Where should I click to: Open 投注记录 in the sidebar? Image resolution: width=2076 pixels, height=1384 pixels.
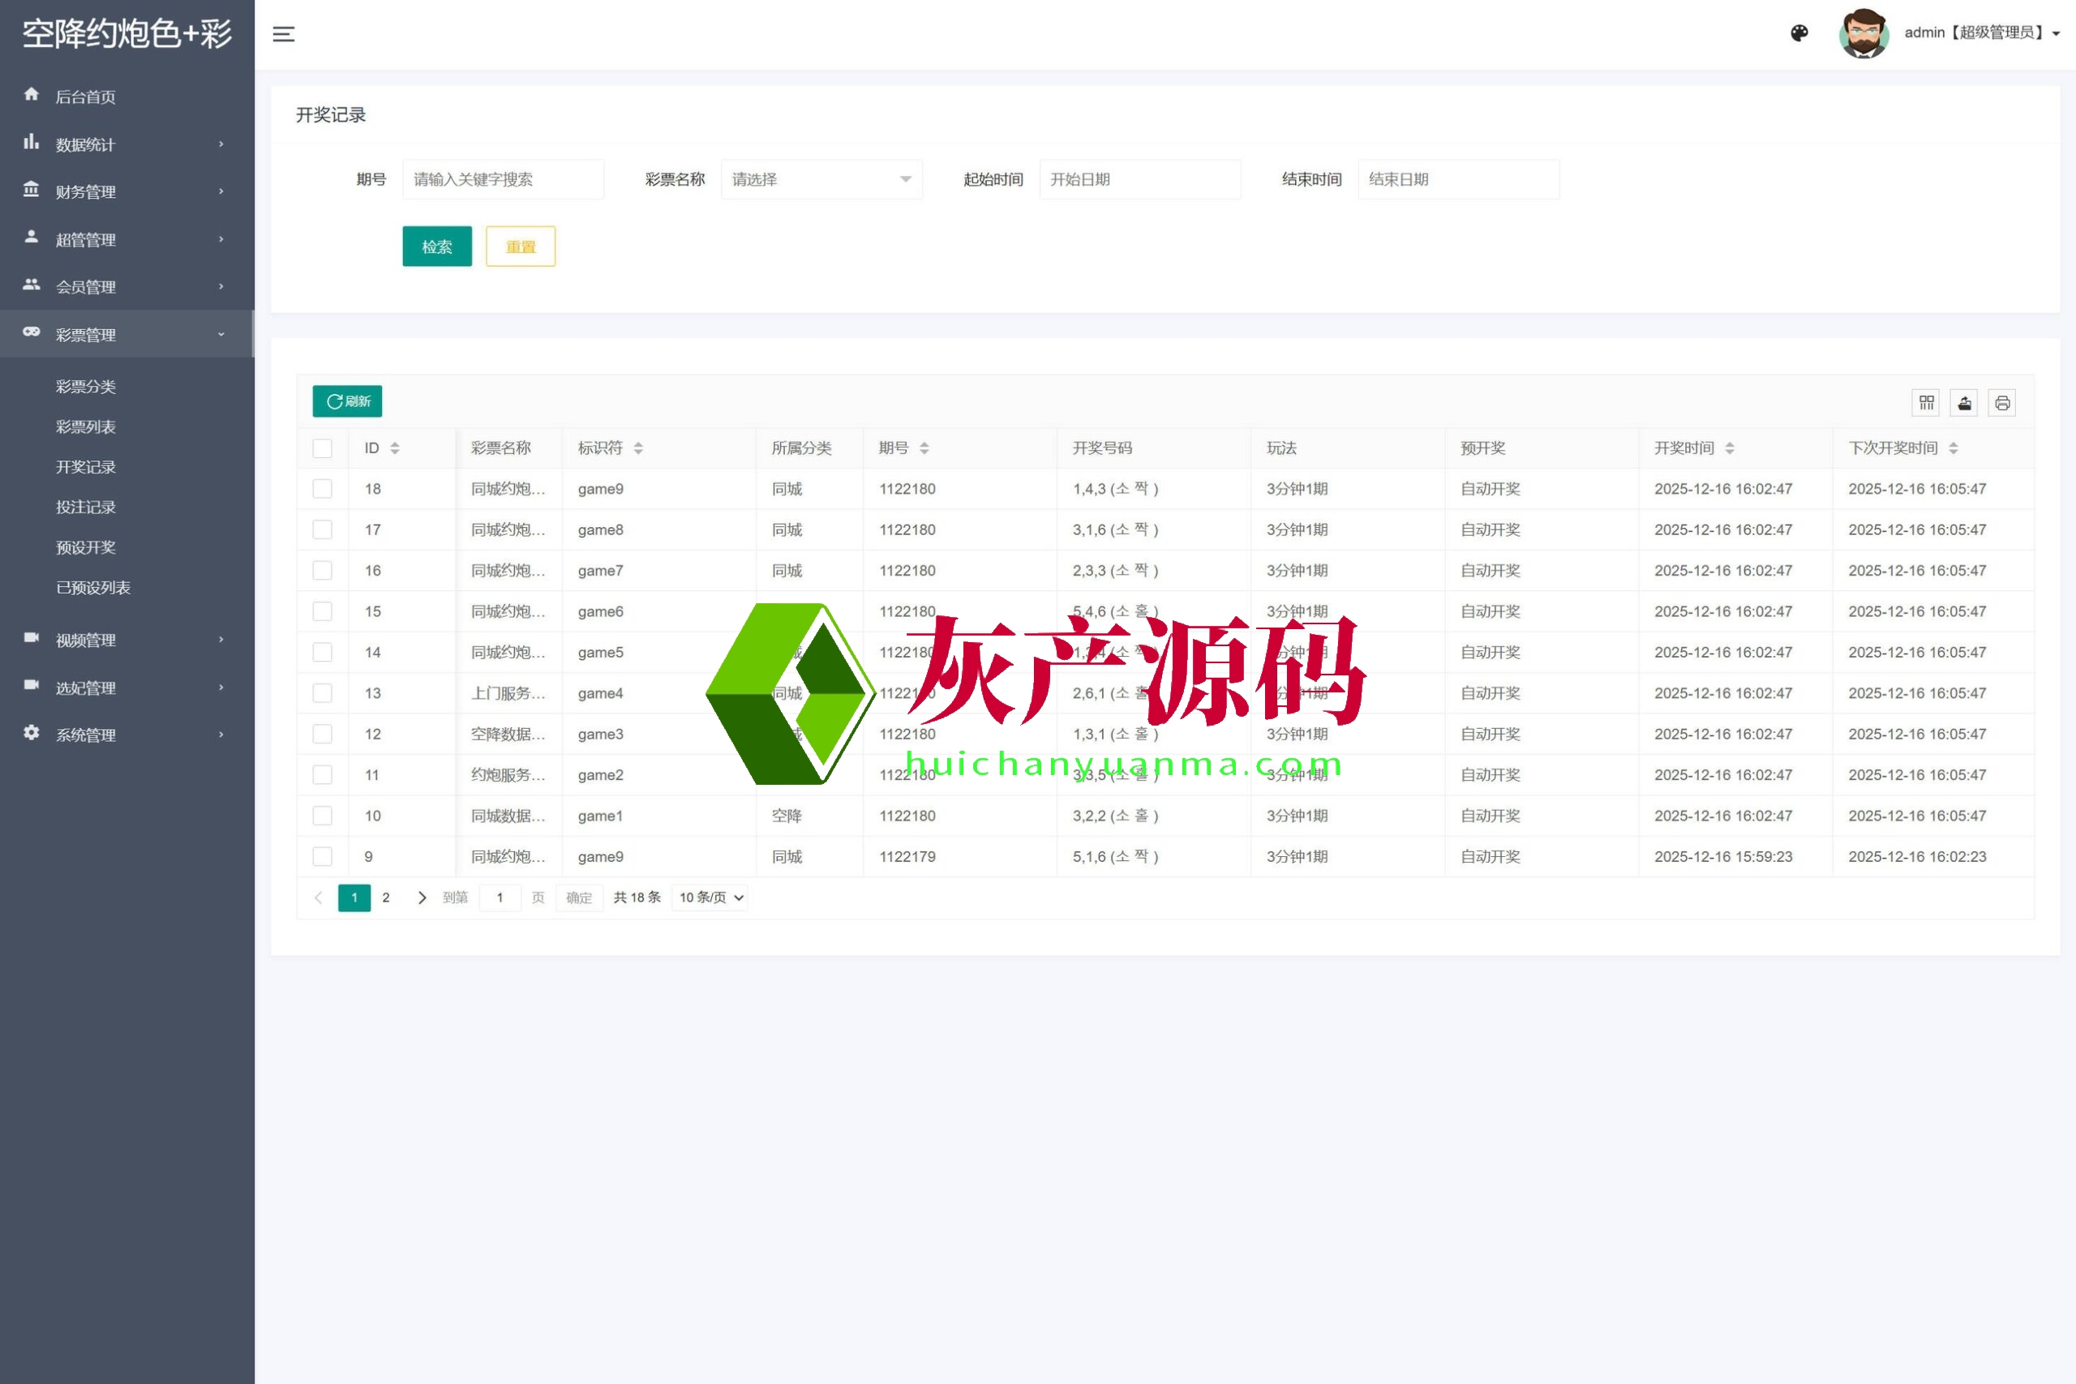pyautogui.click(x=86, y=508)
